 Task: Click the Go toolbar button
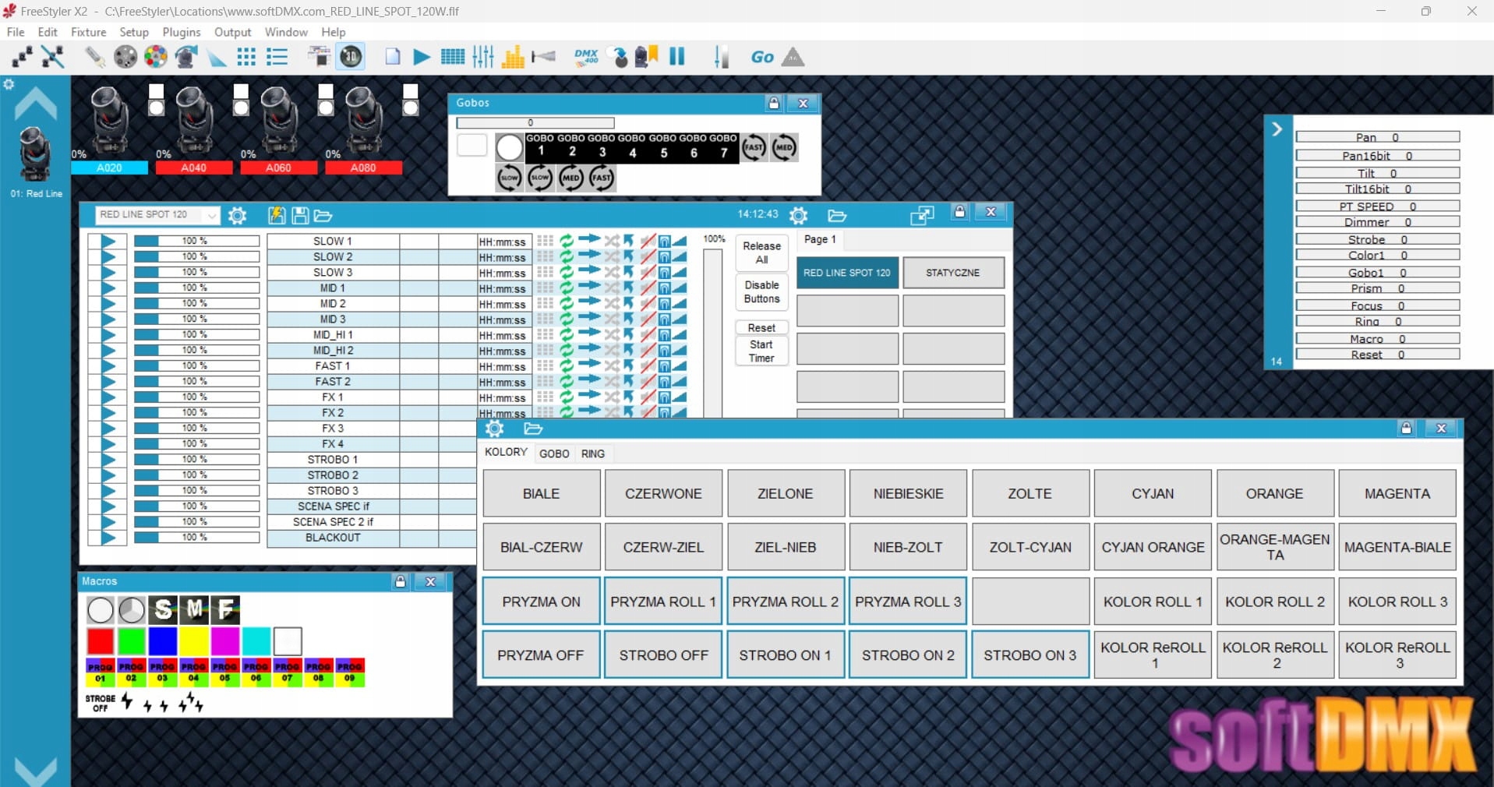(x=762, y=57)
